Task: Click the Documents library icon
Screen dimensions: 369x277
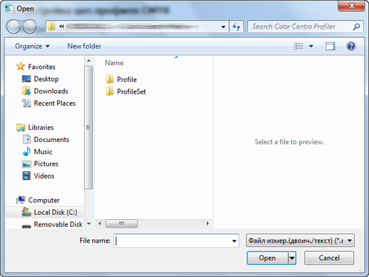Action: pyautogui.click(x=26, y=139)
